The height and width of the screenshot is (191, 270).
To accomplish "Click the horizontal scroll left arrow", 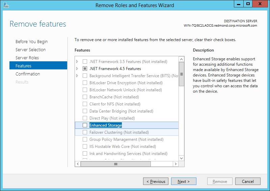I will [78, 164].
